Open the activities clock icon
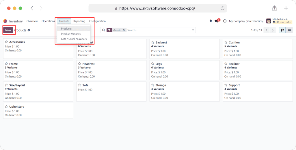Image resolution: width=296 pixels, height=150 pixels. [x=225, y=21]
